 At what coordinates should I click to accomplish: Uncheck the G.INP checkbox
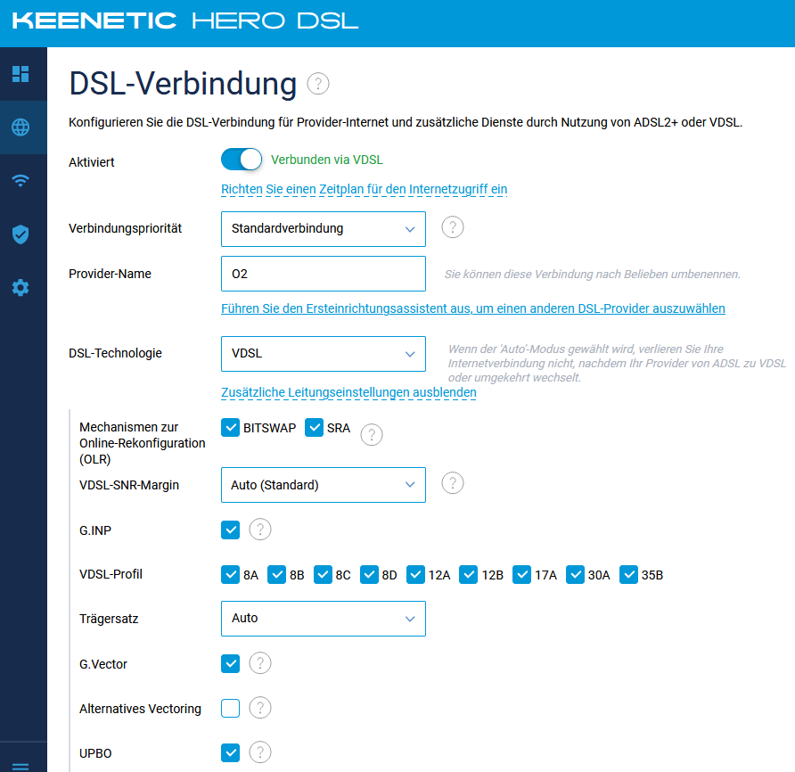[x=230, y=530]
